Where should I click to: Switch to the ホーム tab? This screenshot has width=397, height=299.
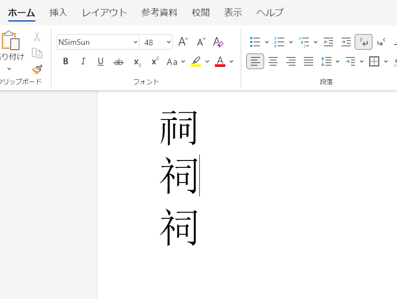point(22,13)
